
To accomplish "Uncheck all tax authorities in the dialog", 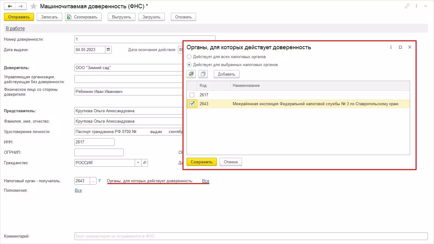I will [x=203, y=74].
